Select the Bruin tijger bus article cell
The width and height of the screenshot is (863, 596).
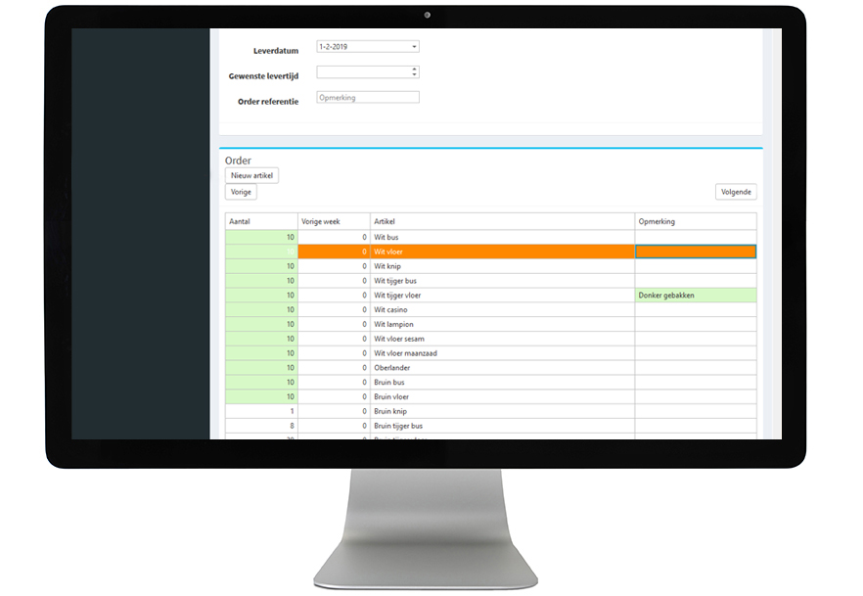(503, 426)
